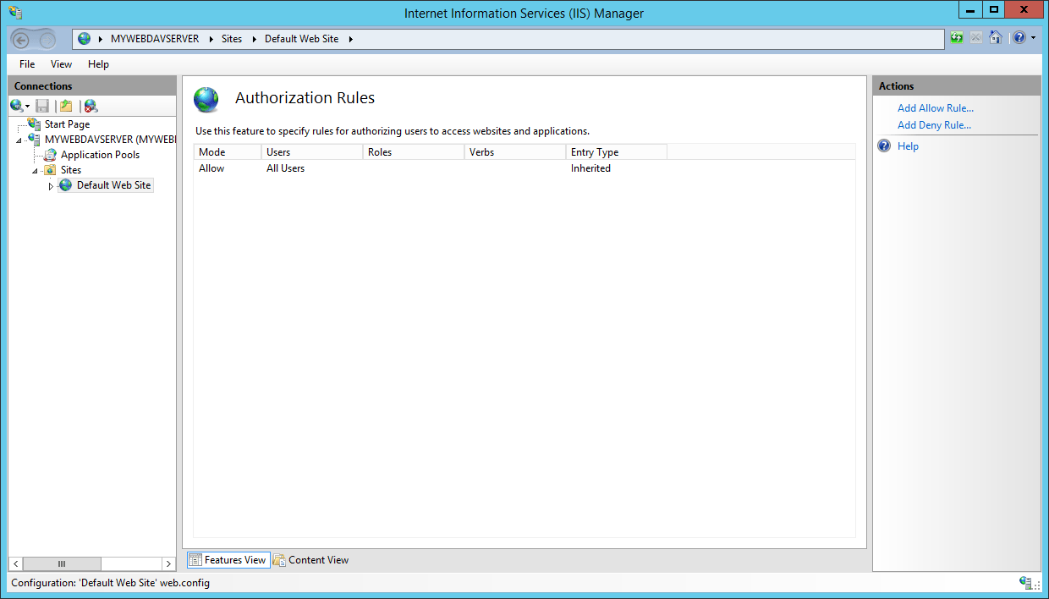Screen dimensions: 1049x599
Task: Click the Help link in Actions pane
Action: click(908, 146)
